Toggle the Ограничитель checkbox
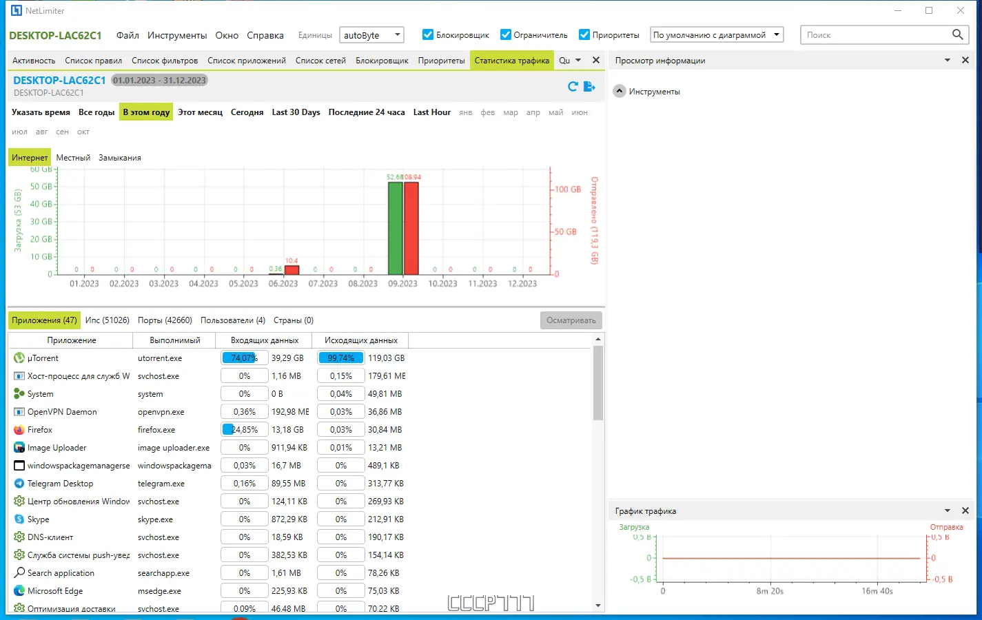The height and width of the screenshot is (620, 982). click(x=506, y=34)
